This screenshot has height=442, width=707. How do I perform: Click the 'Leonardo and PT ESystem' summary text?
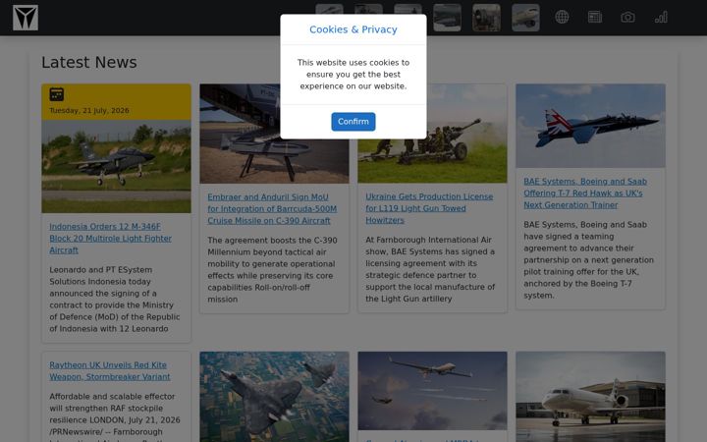click(115, 300)
